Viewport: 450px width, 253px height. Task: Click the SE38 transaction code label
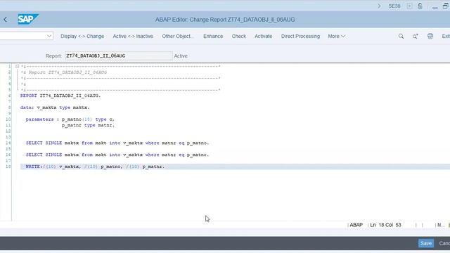[x=394, y=6]
